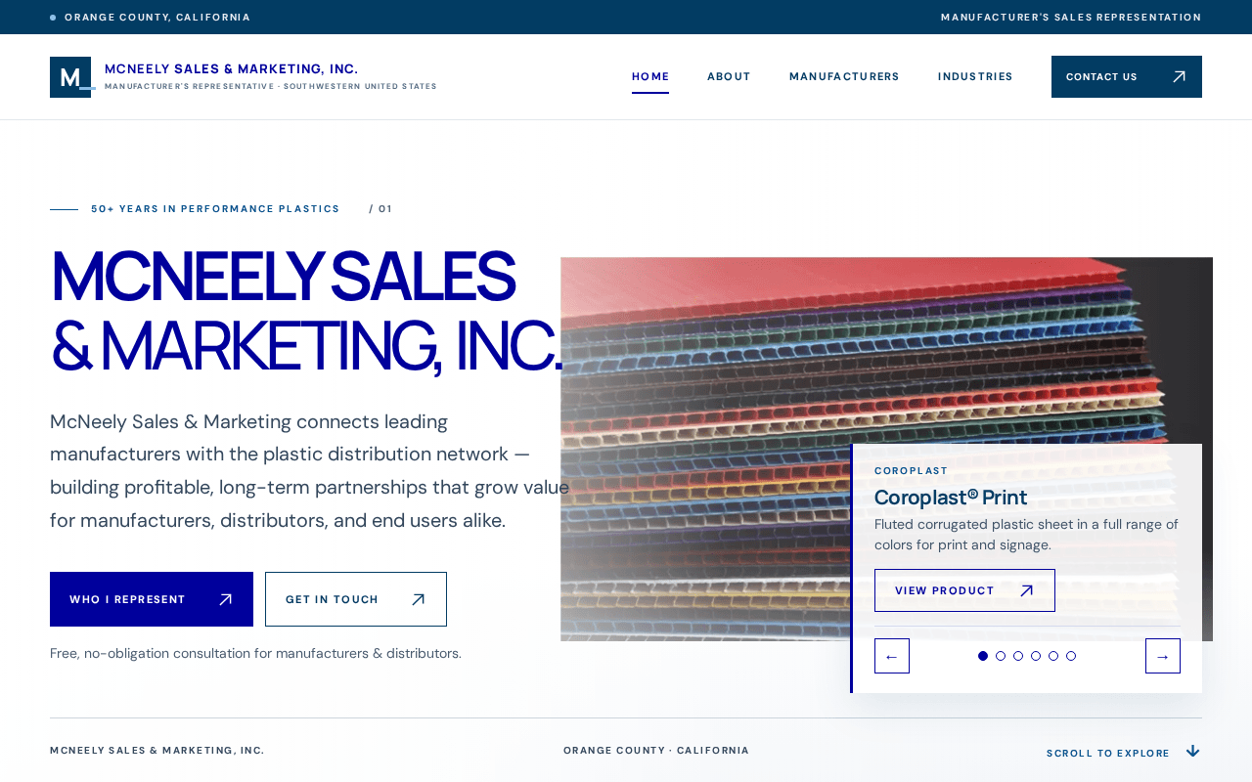The width and height of the screenshot is (1252, 782).
Task: Select the third carousel dot
Action: [1018, 656]
